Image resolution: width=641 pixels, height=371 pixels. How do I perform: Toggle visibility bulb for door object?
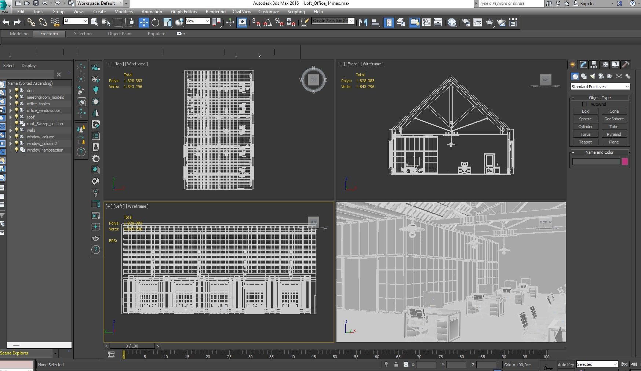pos(16,90)
